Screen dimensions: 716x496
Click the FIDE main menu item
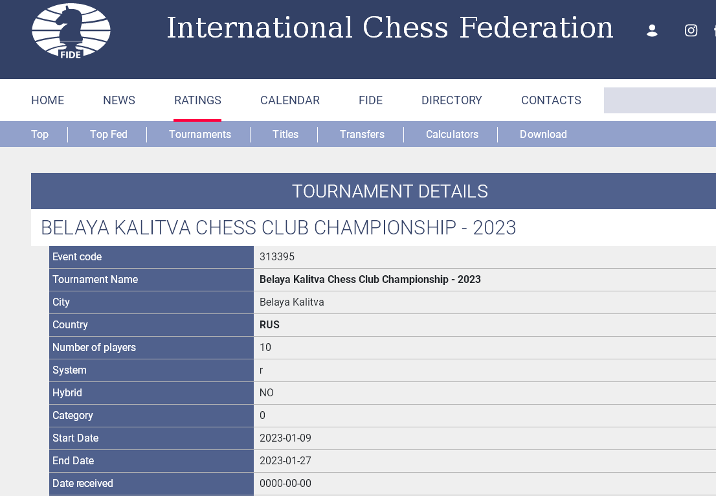[370, 100]
